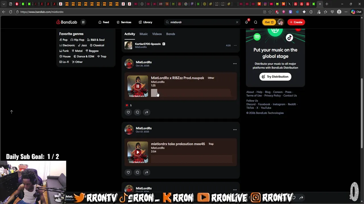The image size is (364, 204).
Task: Open notifications bell with badge
Action: (x=247, y=22)
